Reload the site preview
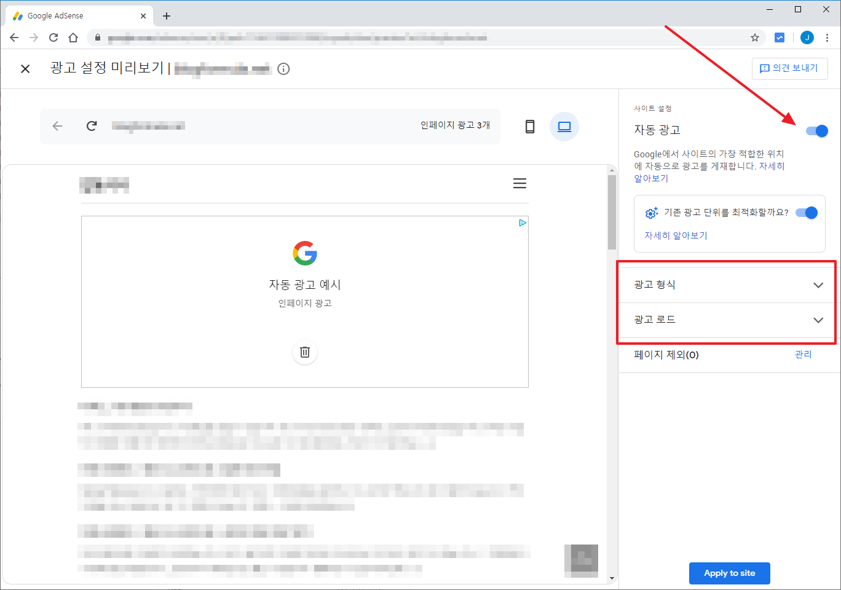This screenshot has width=841, height=590. coord(92,126)
